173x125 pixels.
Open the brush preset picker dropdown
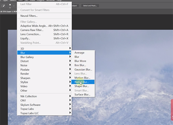point(14,6)
